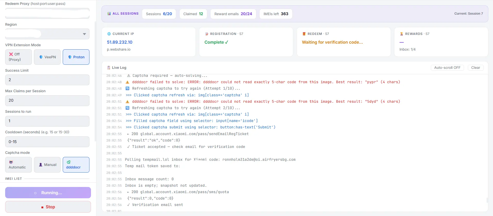493x216 pixels.
Task: Click the Running... button
Action: [48, 193]
